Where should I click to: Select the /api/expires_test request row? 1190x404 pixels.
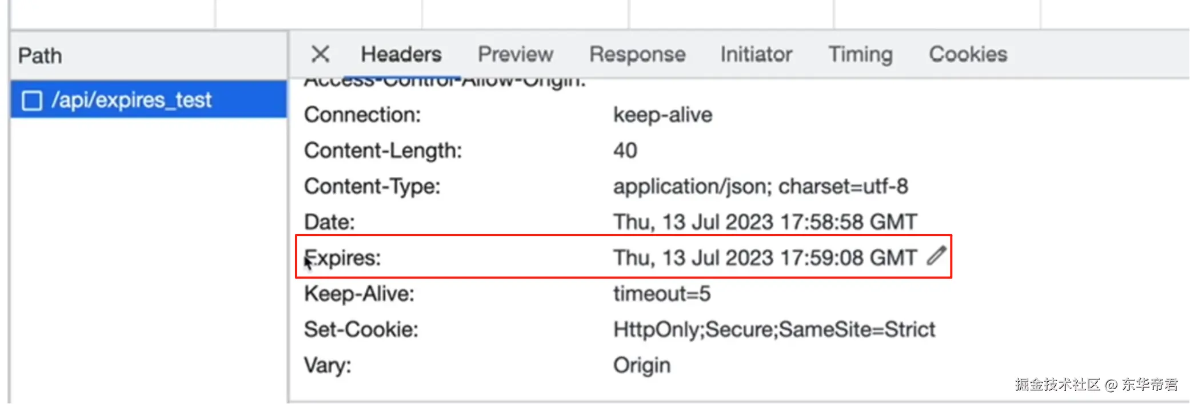131,100
